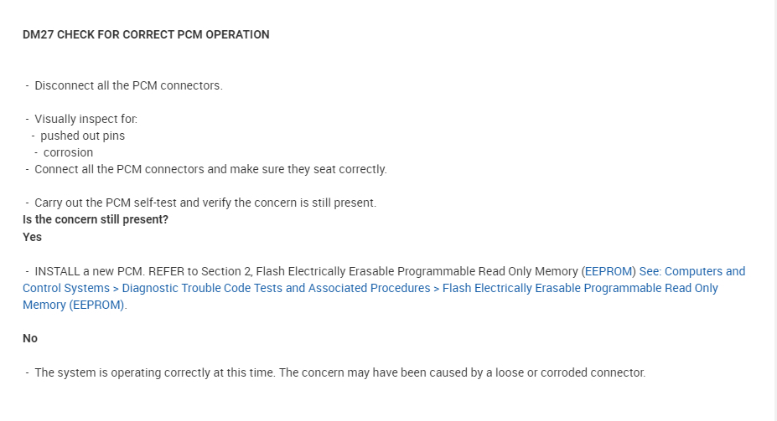Click the Memory (EEPROM) link ending

coord(74,305)
